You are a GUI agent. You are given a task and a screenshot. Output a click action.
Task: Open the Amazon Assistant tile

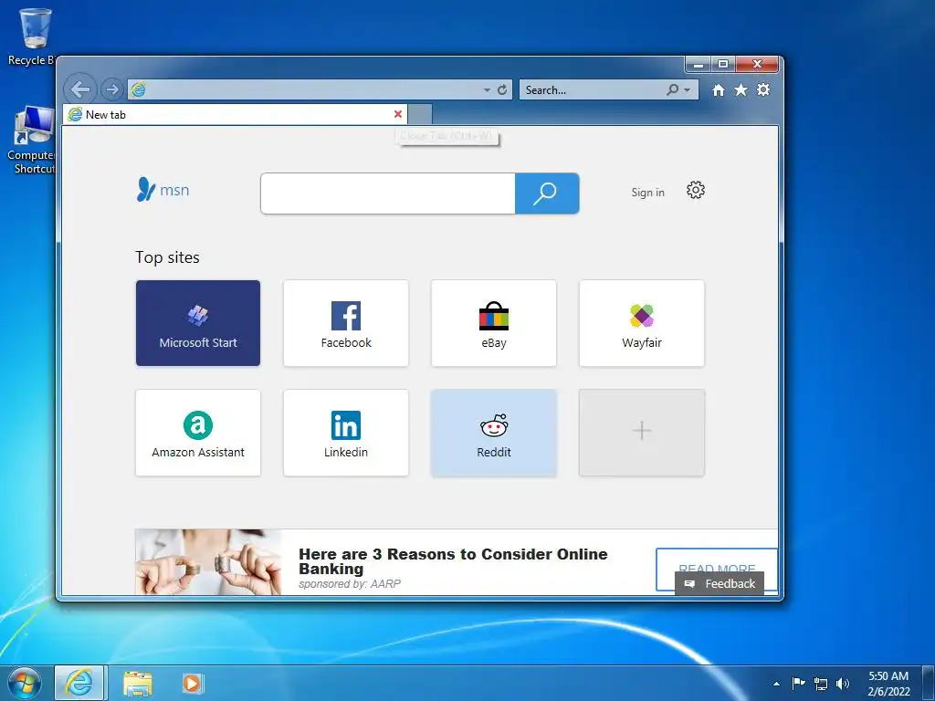tap(198, 433)
